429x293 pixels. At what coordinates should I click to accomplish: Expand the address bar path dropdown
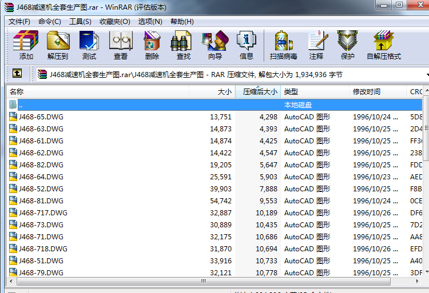(x=427, y=74)
